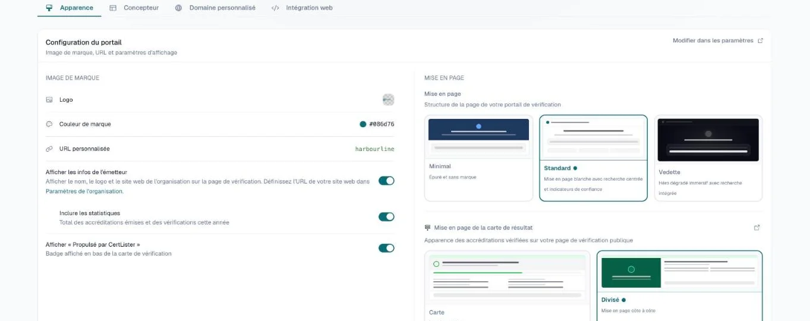Click the Concepteur layout icon

[113, 8]
